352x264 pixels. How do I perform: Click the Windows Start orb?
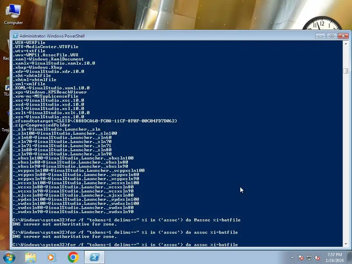pyautogui.click(x=9, y=257)
